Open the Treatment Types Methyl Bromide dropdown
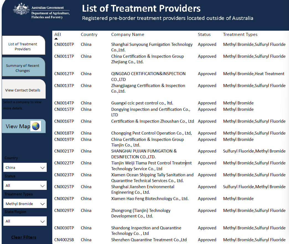The width and height of the screenshot is (289, 244). coord(25,203)
